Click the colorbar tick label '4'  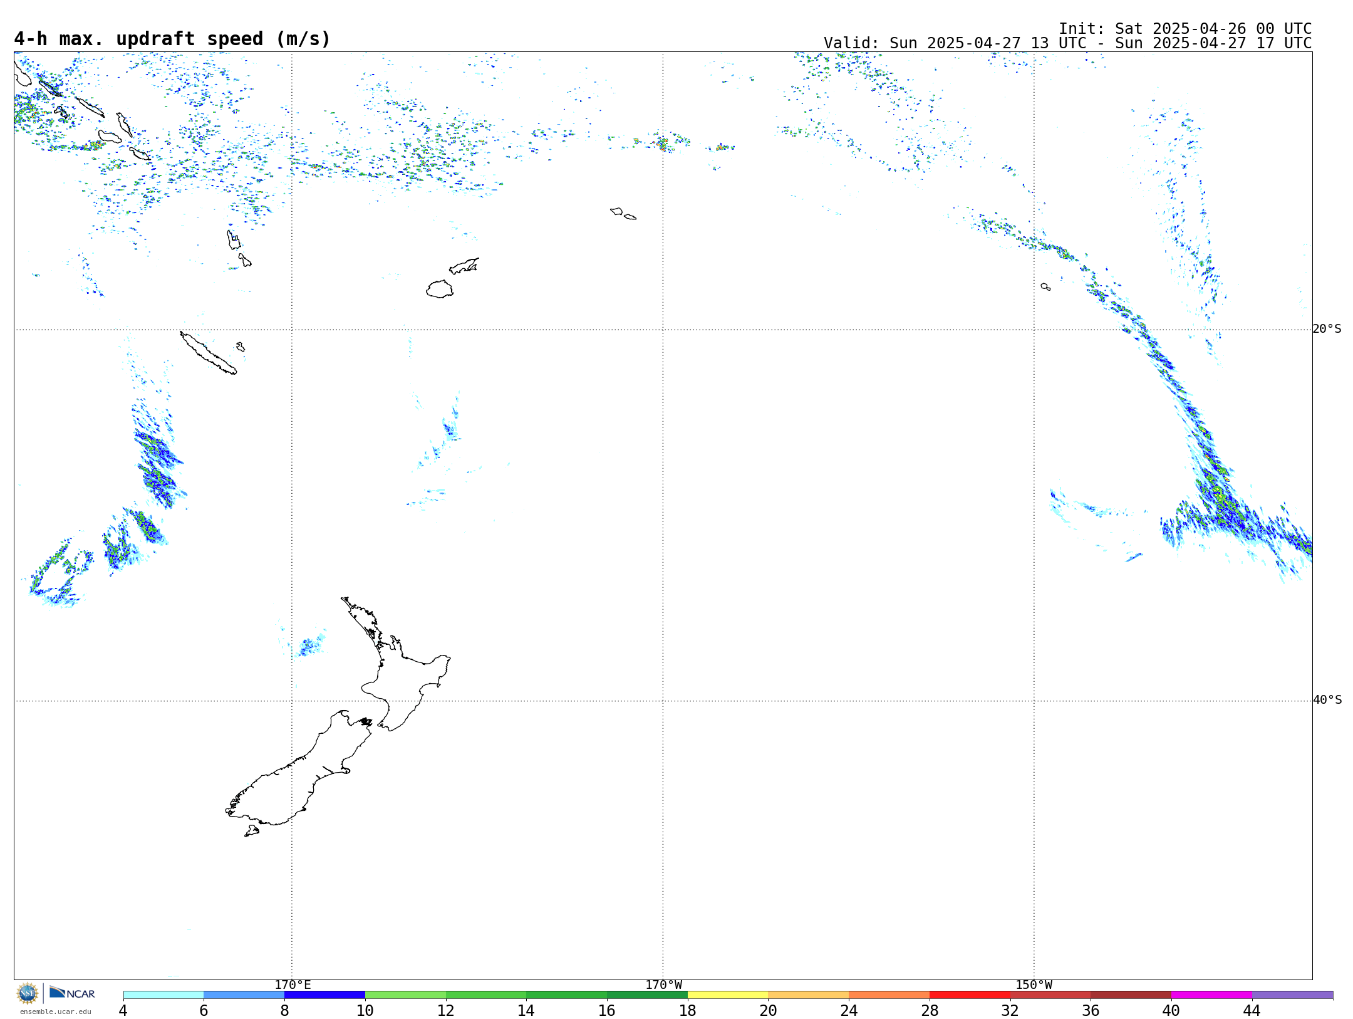pyautogui.click(x=123, y=1011)
